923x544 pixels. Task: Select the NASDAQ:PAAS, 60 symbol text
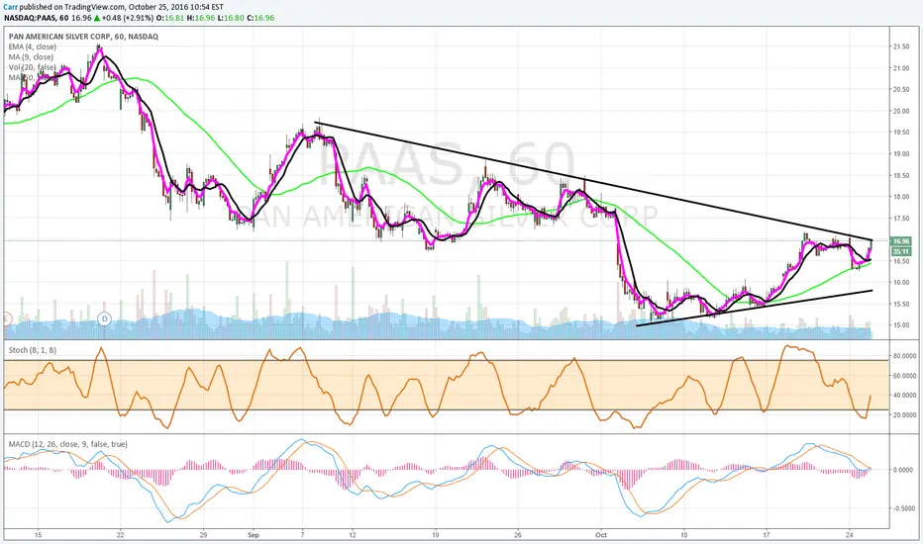(x=37, y=18)
